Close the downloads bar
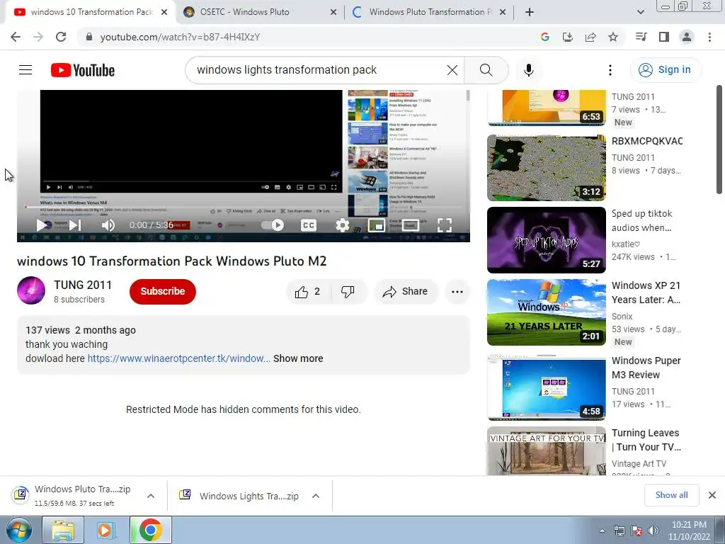Viewport: 725px width, 544px height. coord(712,495)
